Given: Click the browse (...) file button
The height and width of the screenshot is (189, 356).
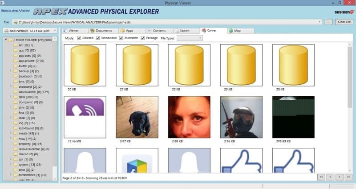Looking at the screenshot, I should (x=328, y=21).
